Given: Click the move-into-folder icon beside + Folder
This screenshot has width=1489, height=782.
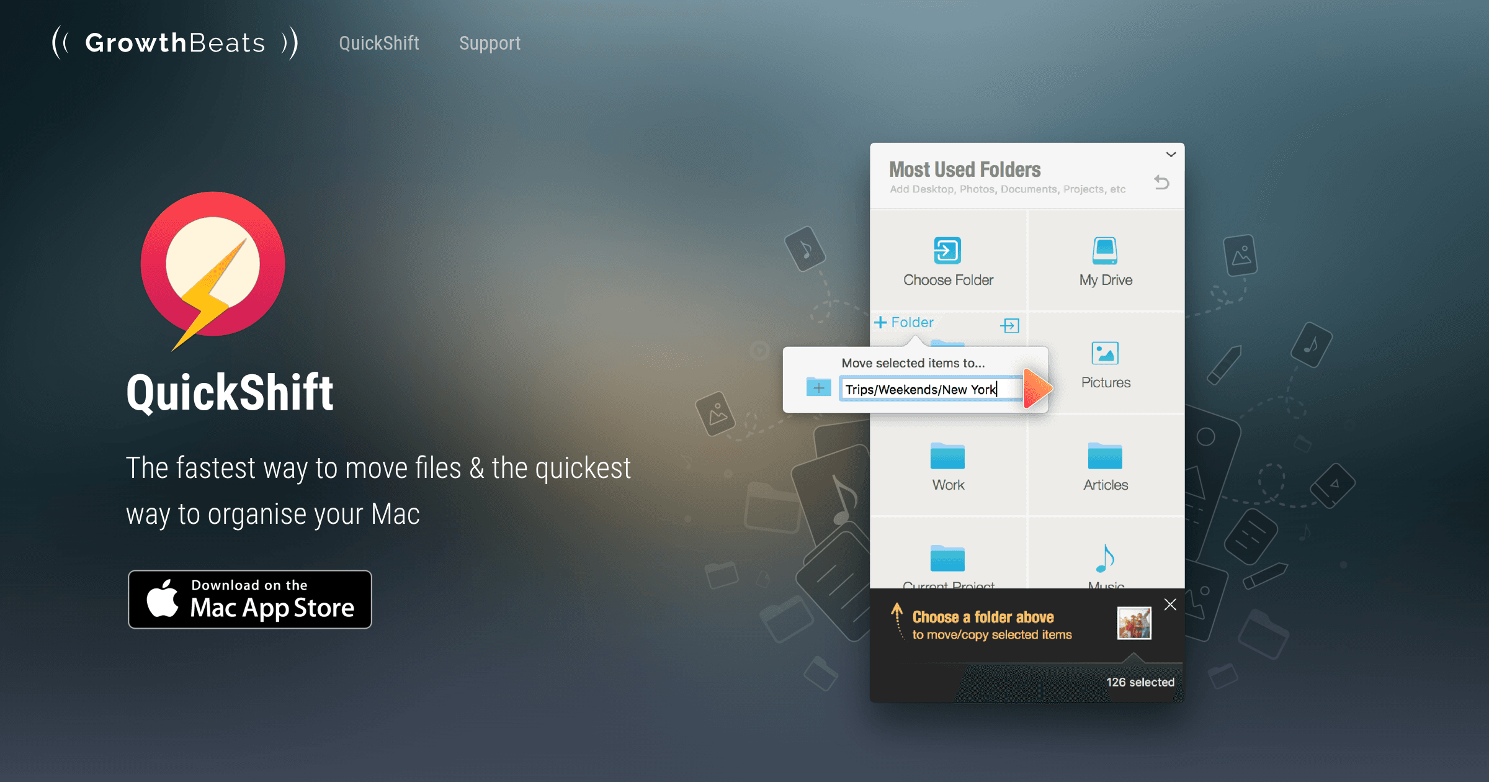Looking at the screenshot, I should click(x=1009, y=325).
